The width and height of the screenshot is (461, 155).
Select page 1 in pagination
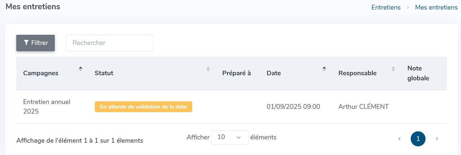click(x=418, y=139)
